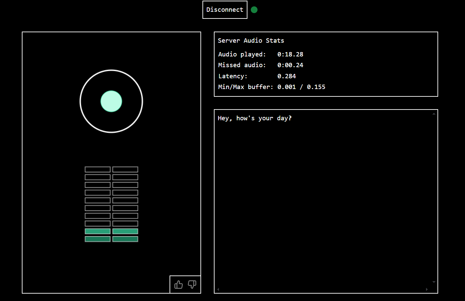Click the 'Hey, how's your day?' transcript text
Screen dimensions: 465x301
pyautogui.click(x=254, y=118)
